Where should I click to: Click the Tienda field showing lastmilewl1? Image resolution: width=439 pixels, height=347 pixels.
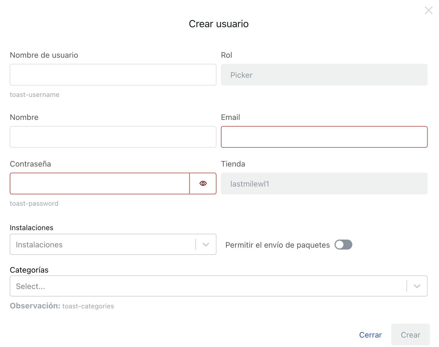[324, 184]
